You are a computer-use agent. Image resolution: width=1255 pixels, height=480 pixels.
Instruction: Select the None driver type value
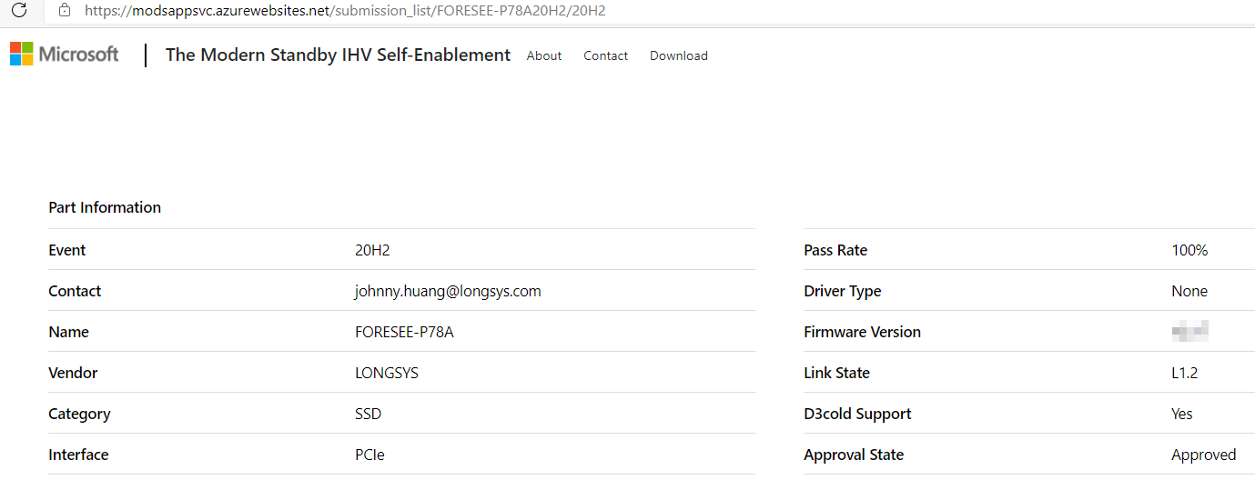(x=1189, y=291)
